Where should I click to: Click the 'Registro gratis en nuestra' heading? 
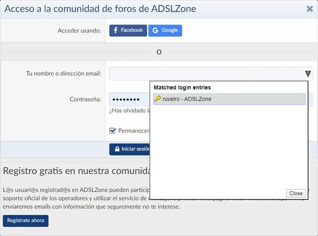[76, 171]
